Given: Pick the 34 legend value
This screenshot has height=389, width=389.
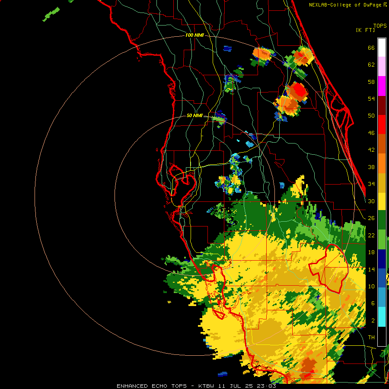Looking at the screenshot, I should pyautogui.click(x=371, y=184).
